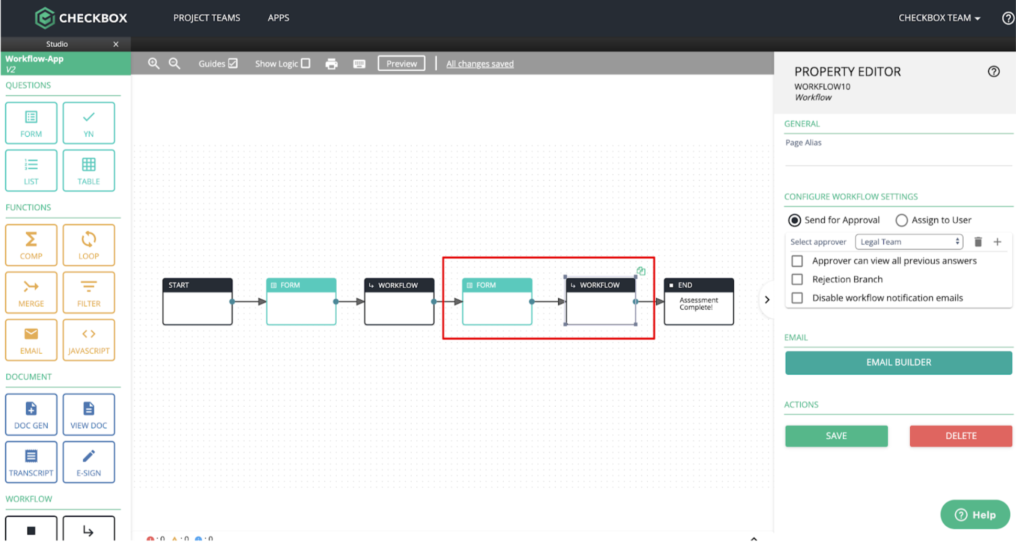Open the PROJECT TEAMS menu

coord(207,18)
